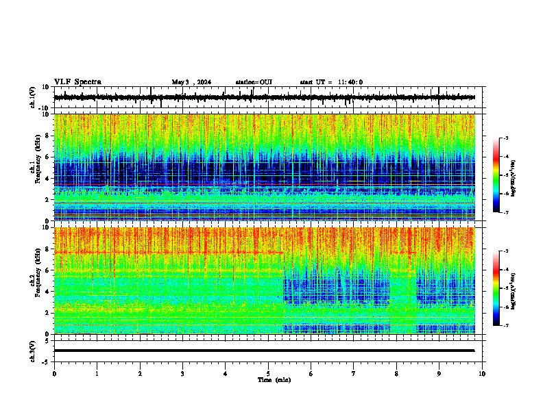543x419 pixels.
Task: Click the time axis tick label "6"
Action: click(x=311, y=374)
